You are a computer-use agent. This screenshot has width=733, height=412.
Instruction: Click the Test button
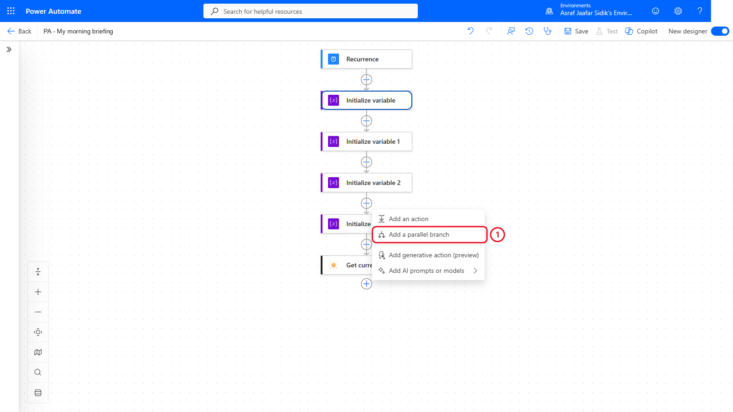[x=607, y=31]
